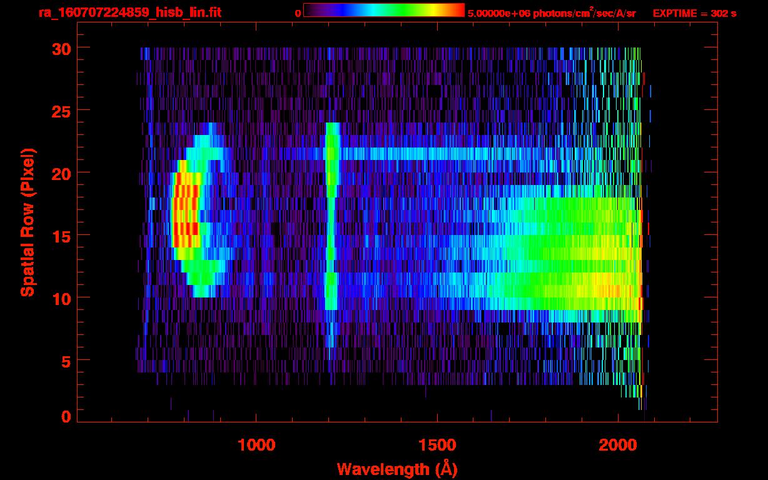The height and width of the screenshot is (480, 768).
Task: Click the y-axis tick label 0
Action: 66,416
